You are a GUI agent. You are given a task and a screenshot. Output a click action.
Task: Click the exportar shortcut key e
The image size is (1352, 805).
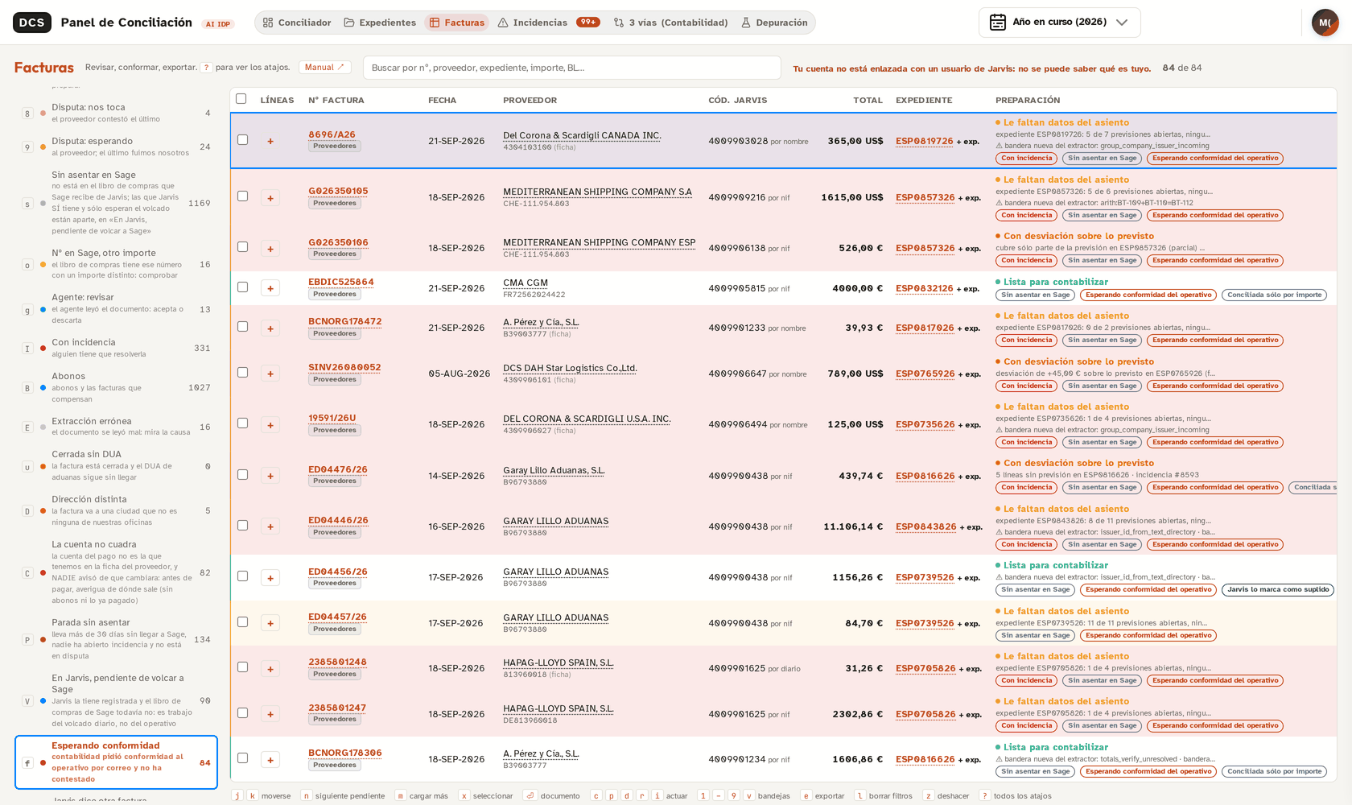pyautogui.click(x=806, y=795)
